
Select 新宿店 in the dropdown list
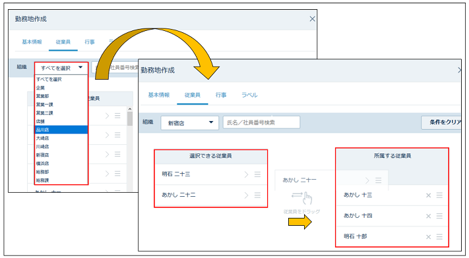point(61,155)
